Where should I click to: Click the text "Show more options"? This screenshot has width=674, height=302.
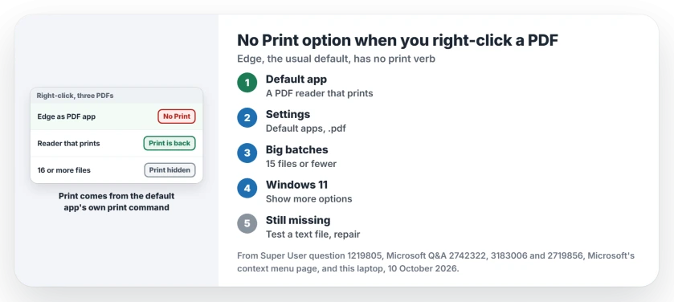click(x=308, y=199)
